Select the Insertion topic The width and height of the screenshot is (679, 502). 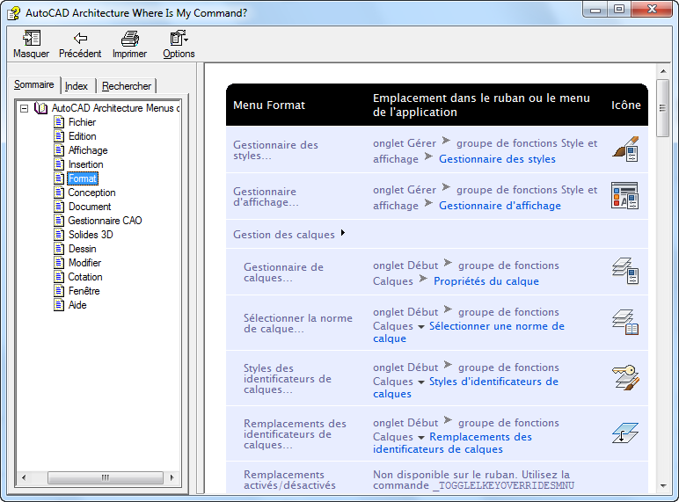[x=85, y=164]
